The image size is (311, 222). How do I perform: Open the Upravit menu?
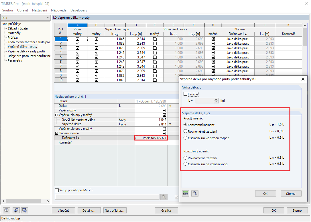[x=23, y=10]
